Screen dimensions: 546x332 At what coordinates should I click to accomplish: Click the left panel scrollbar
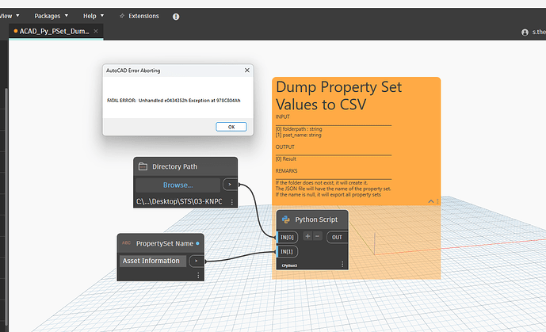(x=6, y=205)
